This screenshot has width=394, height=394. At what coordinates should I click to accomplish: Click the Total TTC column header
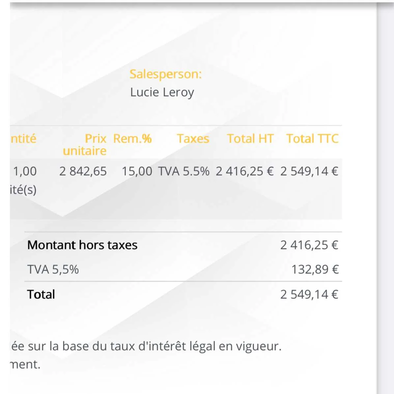(x=312, y=139)
